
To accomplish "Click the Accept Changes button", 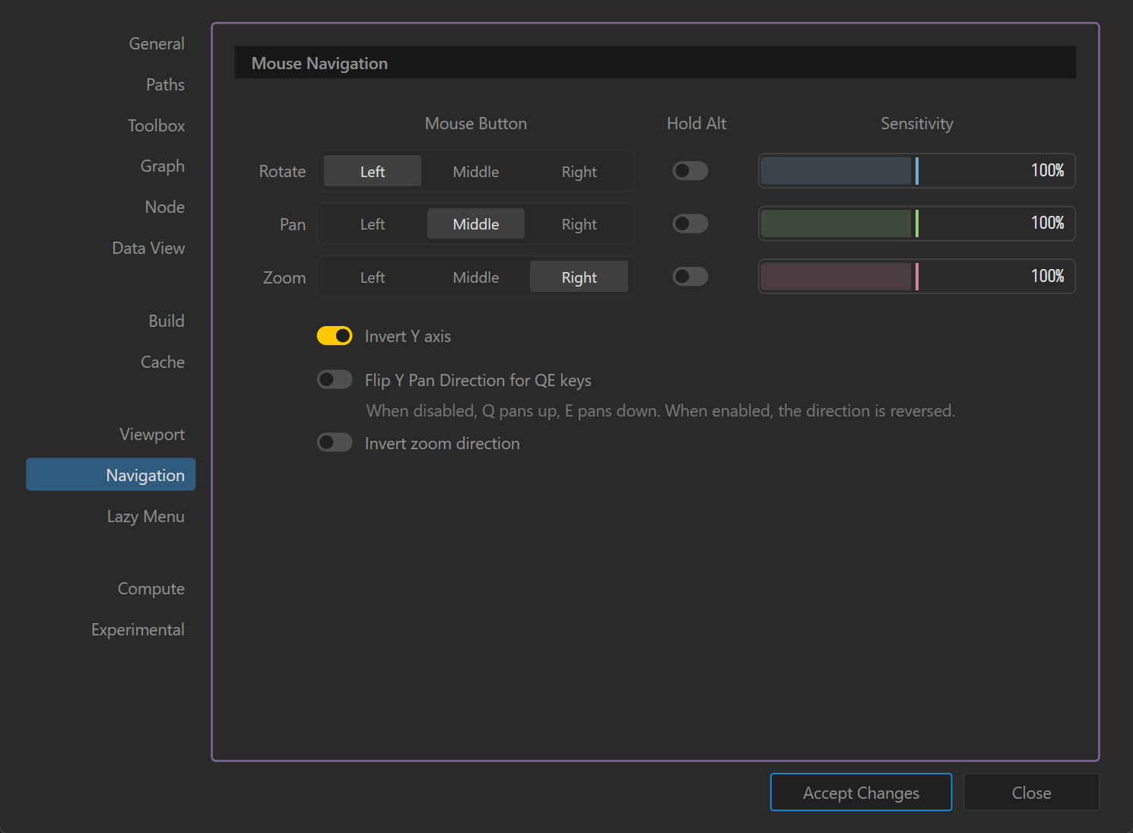I will (x=861, y=793).
